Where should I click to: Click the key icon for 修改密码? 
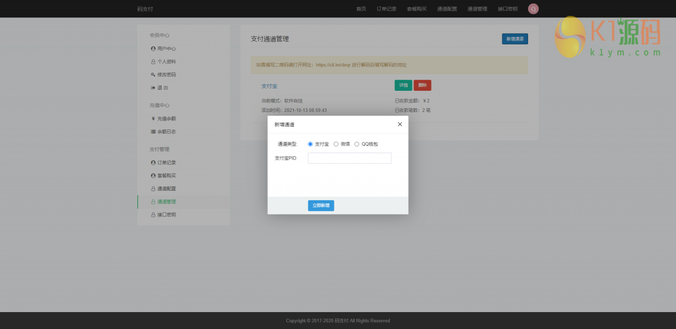153,74
